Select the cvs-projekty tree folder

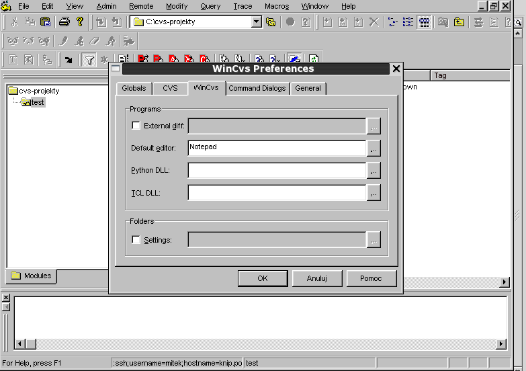[34, 91]
